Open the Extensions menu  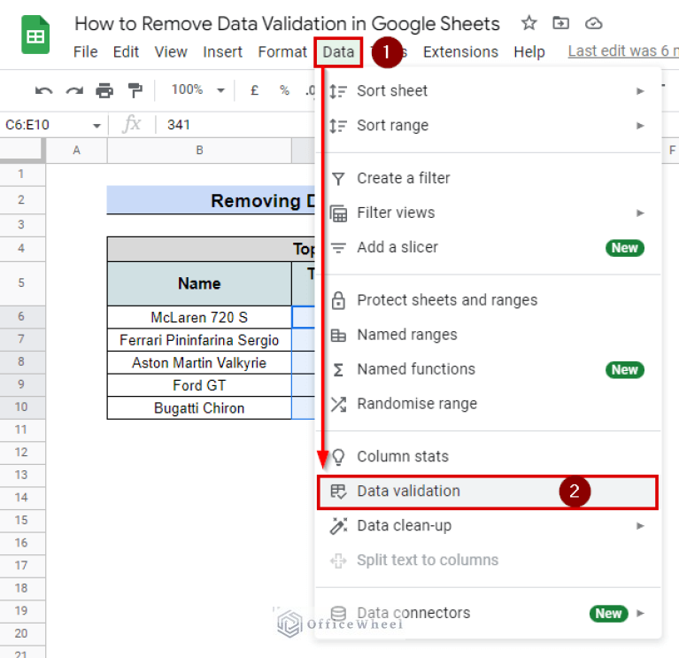(460, 52)
